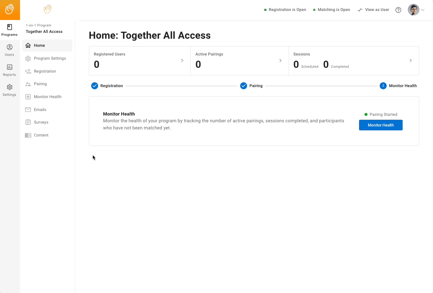Click the help question mark icon

point(398,10)
